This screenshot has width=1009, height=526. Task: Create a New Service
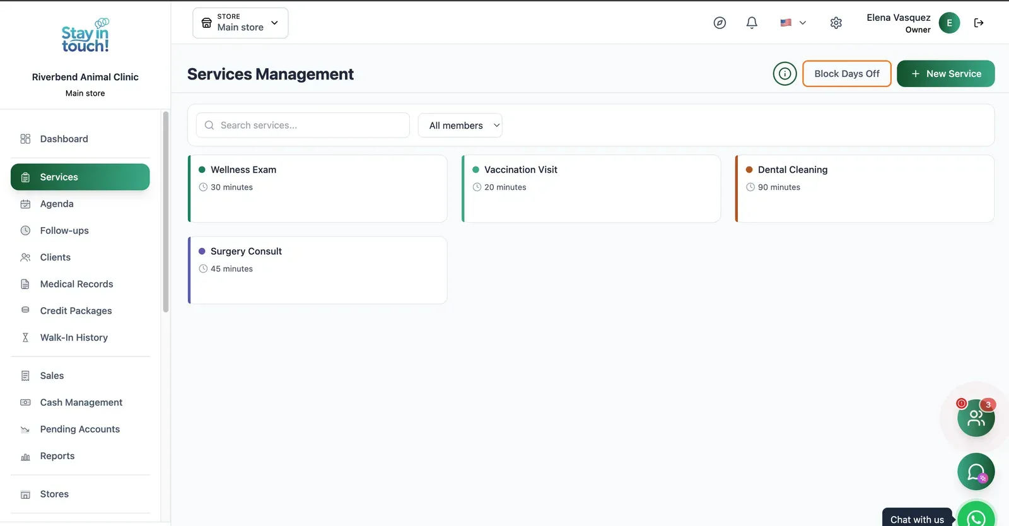[946, 74]
